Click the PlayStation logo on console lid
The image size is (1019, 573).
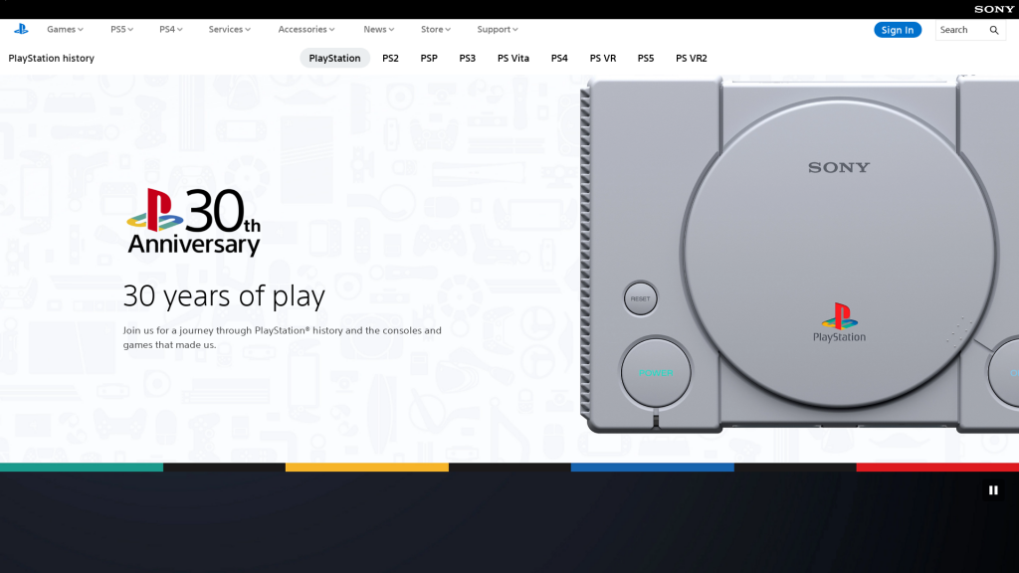tap(839, 322)
